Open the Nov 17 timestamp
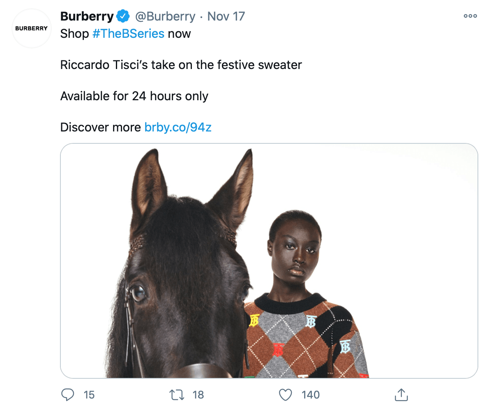Image resolution: width=489 pixels, height=410 pixels. (226, 16)
